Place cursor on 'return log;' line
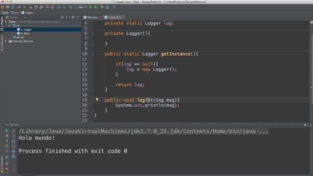The image size is (313, 176). (x=130, y=85)
